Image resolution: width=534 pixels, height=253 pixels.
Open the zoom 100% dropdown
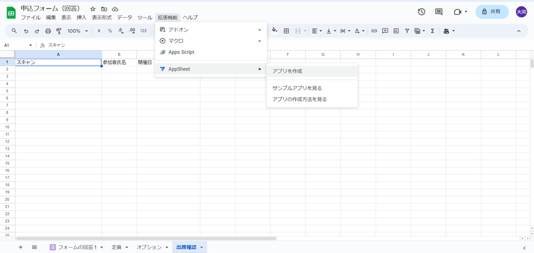(77, 31)
